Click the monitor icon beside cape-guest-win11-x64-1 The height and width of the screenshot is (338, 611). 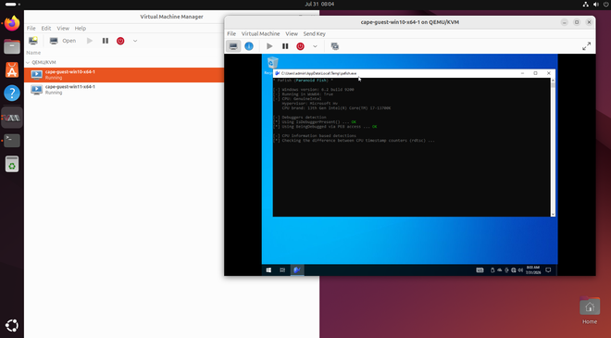click(x=37, y=90)
